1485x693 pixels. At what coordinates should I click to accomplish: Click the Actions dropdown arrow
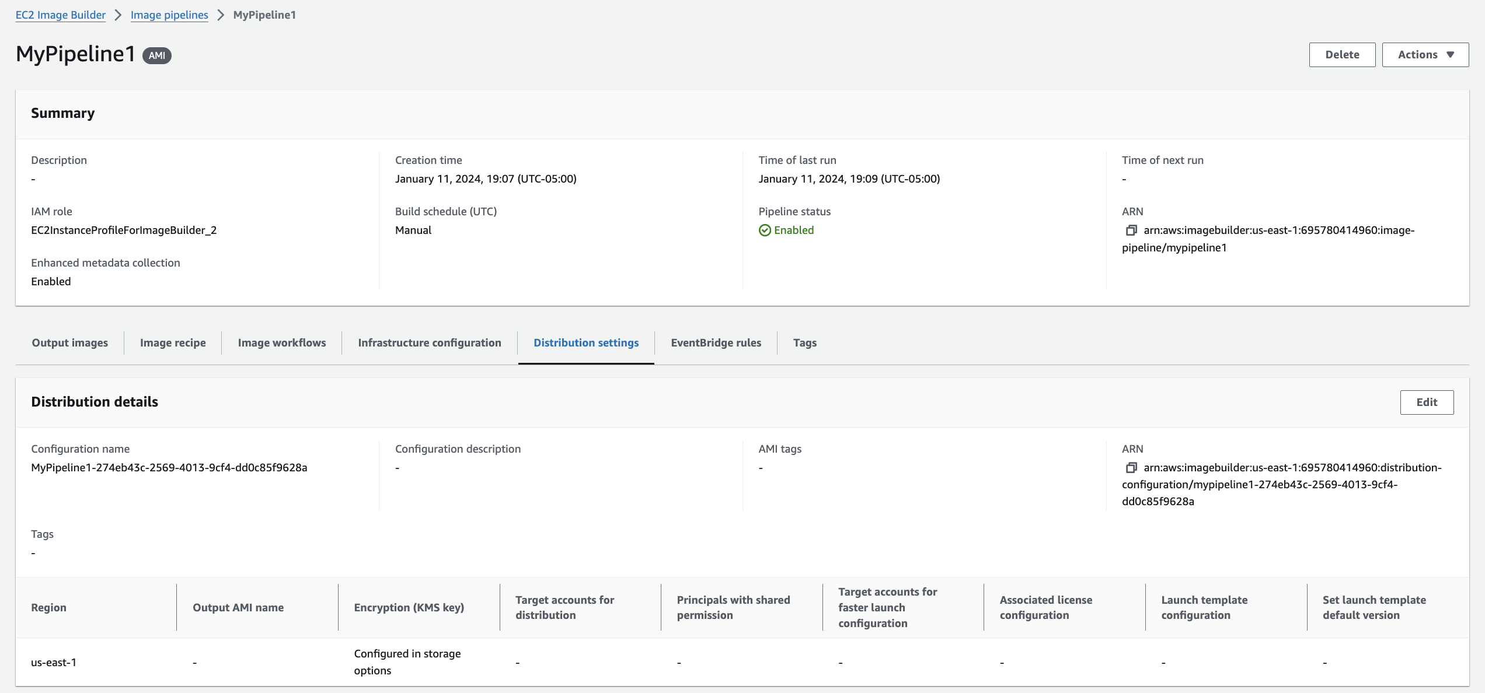[x=1451, y=55]
